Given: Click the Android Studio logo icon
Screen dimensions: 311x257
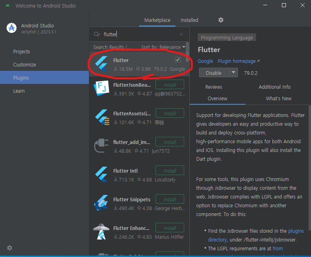Looking at the screenshot, I should 12,28.
